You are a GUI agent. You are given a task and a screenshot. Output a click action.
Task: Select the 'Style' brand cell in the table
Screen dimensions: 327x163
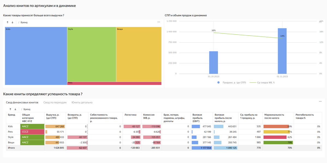13,137
